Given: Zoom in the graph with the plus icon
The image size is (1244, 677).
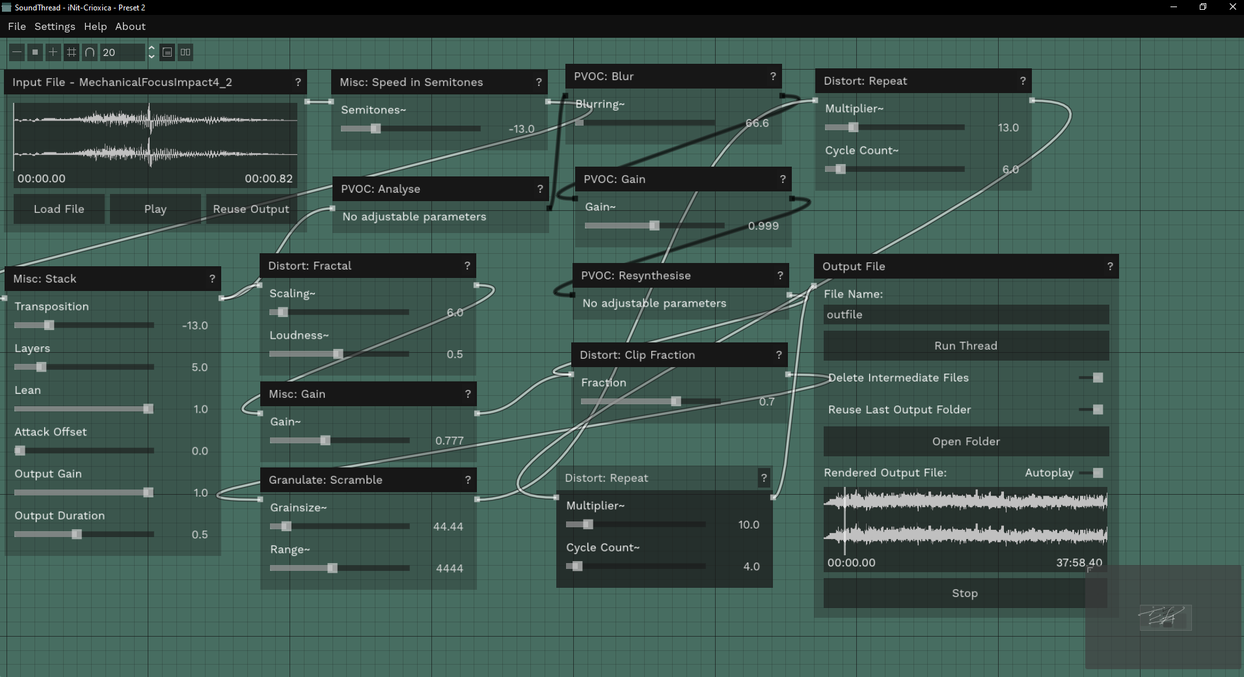Looking at the screenshot, I should [x=53, y=52].
